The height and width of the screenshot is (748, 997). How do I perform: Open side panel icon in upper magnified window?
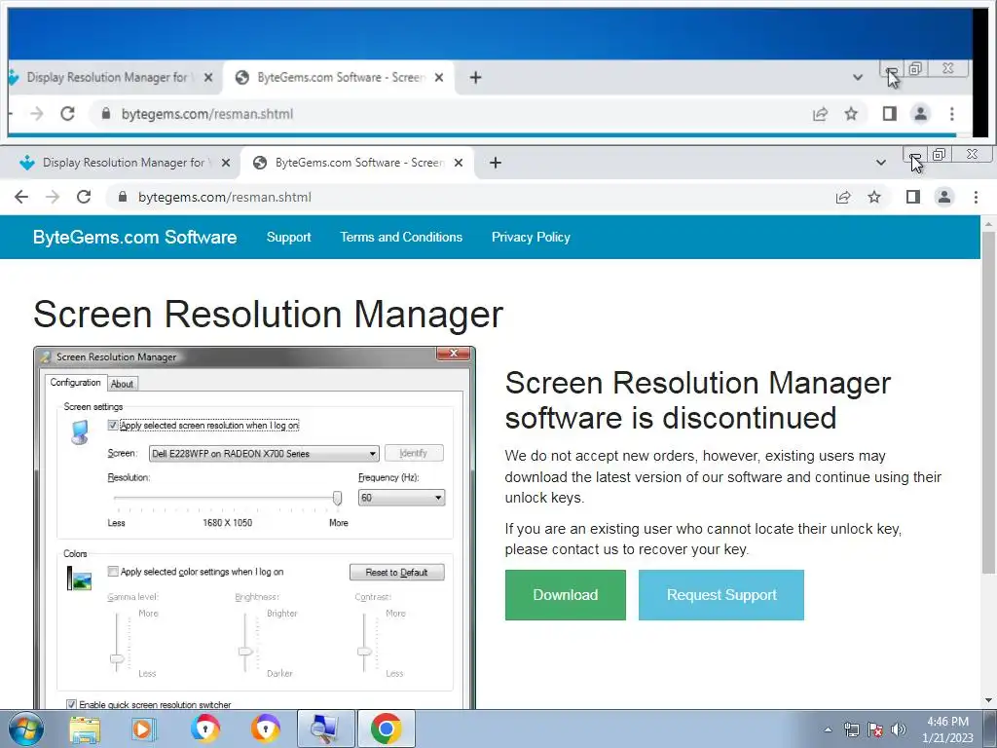point(890,114)
